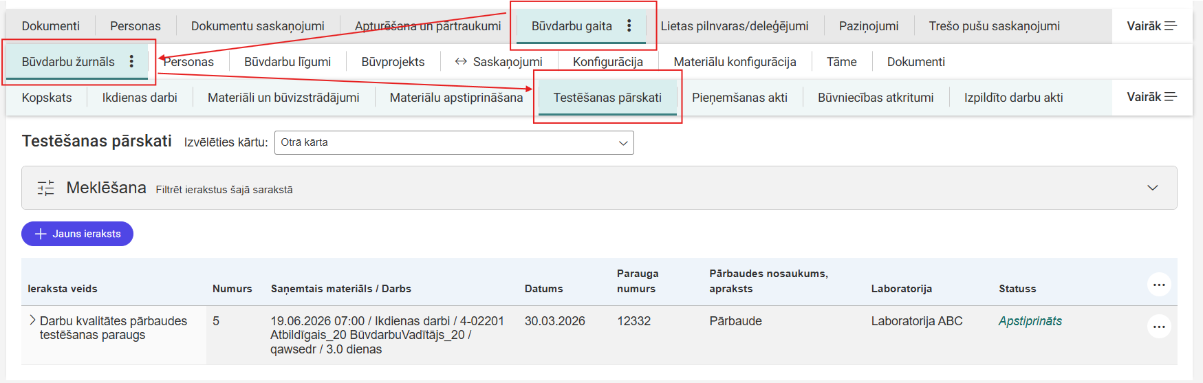The width and height of the screenshot is (1203, 383).
Task: Click the Ieraksta veids column header
Action: [63, 289]
